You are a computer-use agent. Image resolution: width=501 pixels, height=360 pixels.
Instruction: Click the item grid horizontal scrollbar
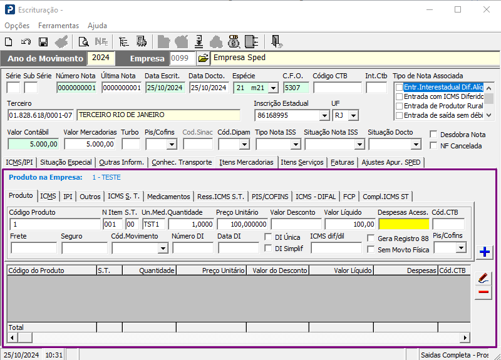238,337
